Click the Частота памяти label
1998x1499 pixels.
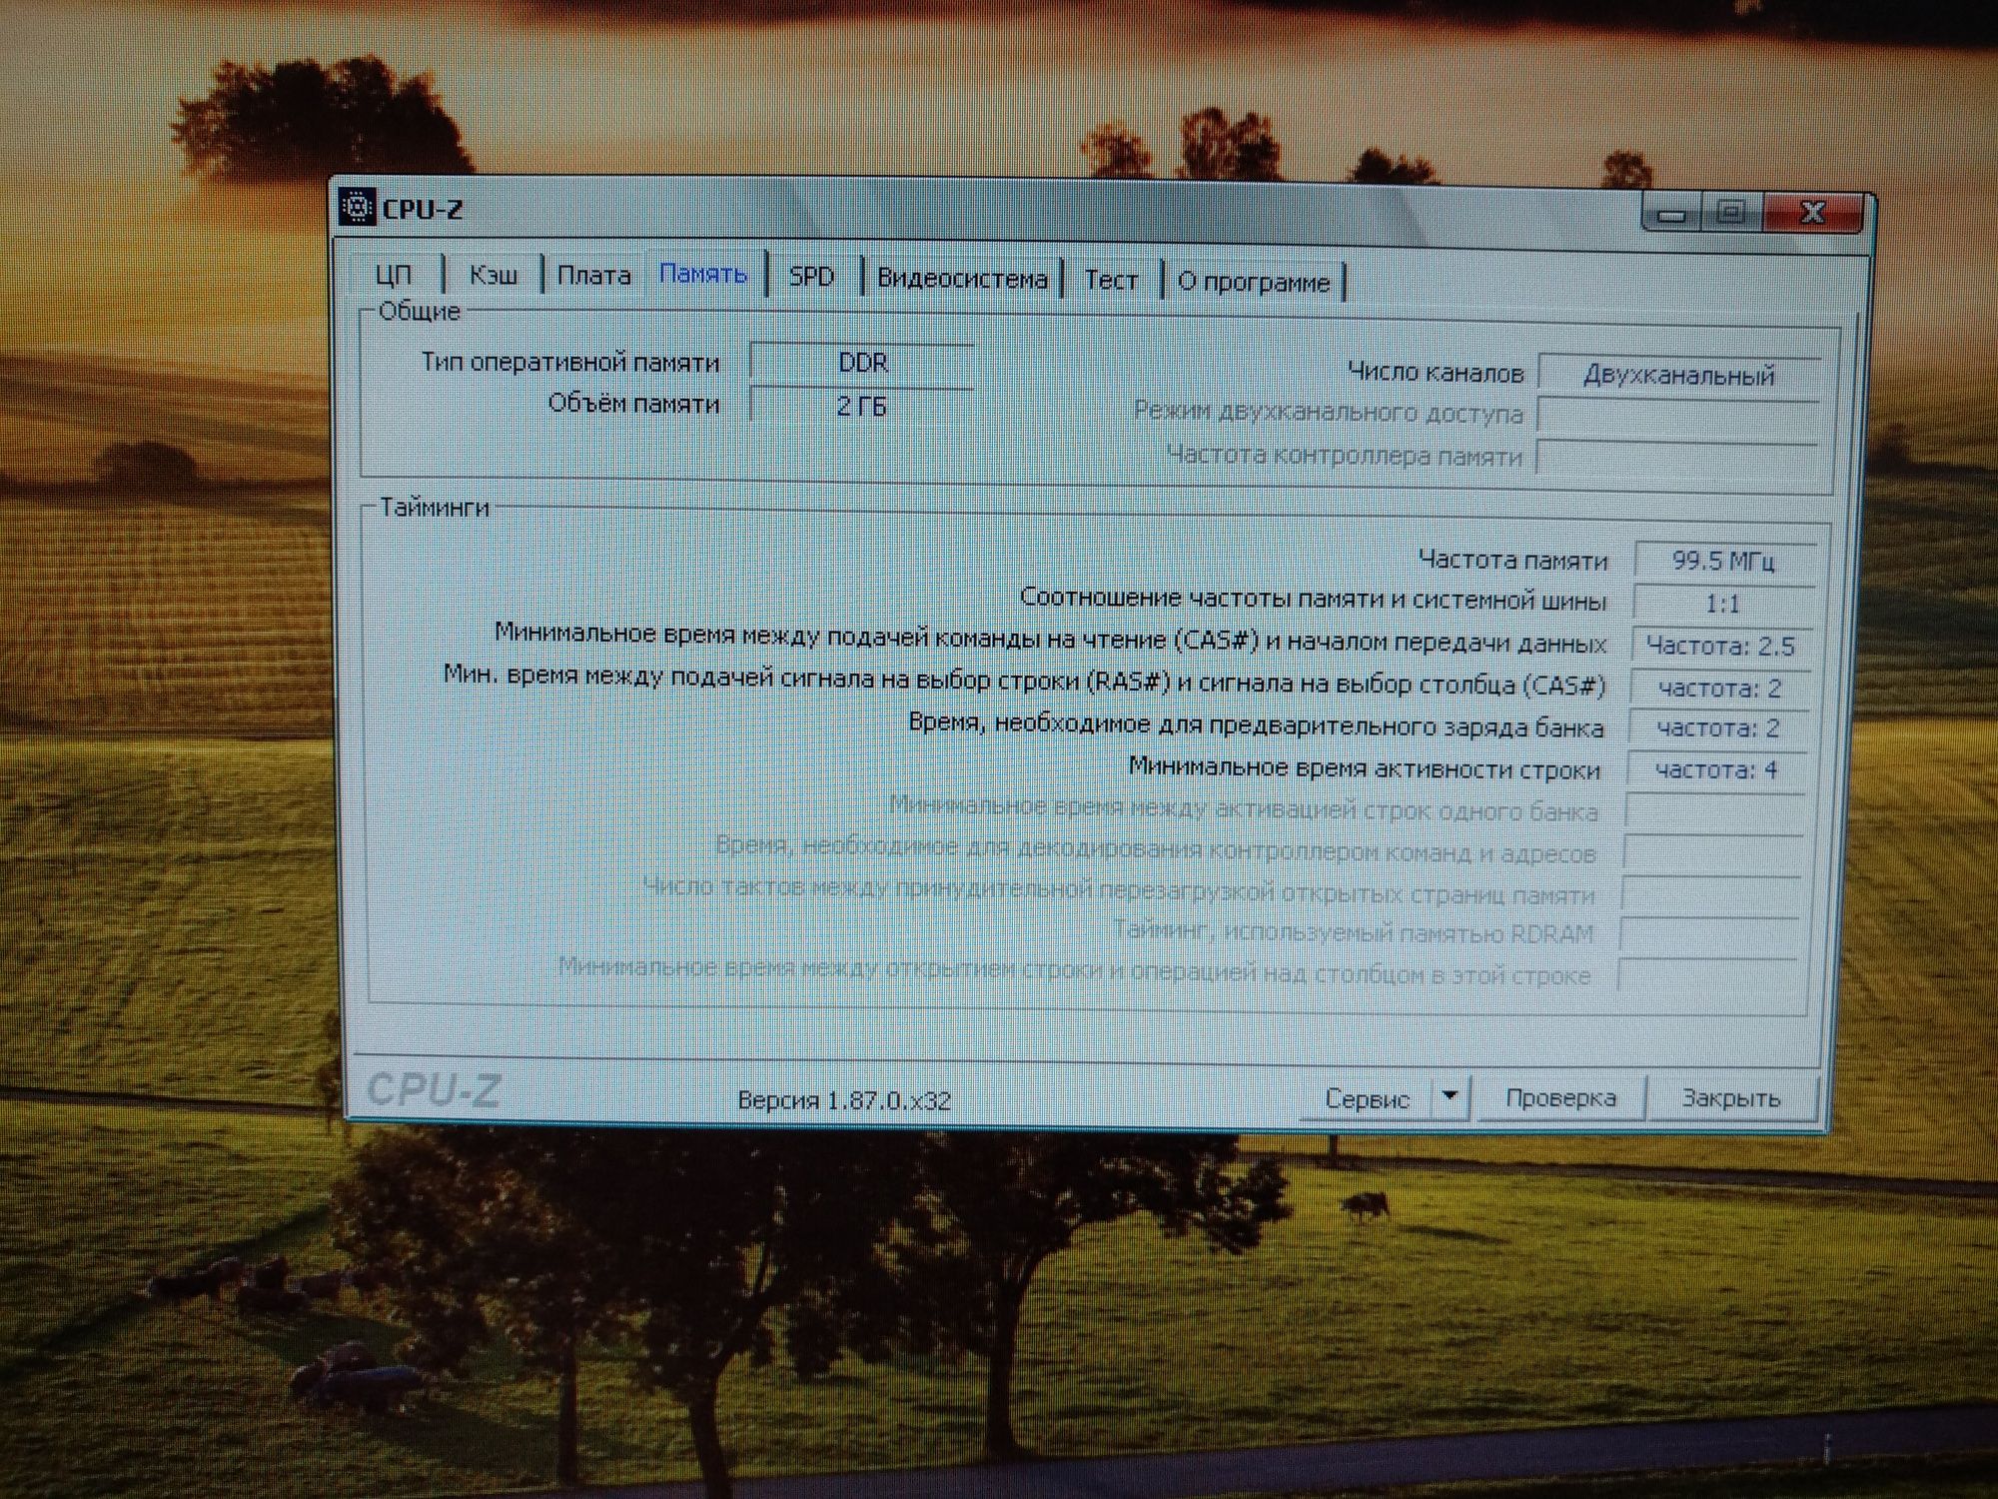point(1512,560)
